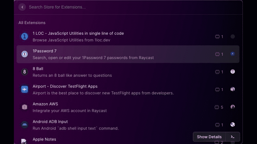Click the author avatar for Android ADB Input

232,125
